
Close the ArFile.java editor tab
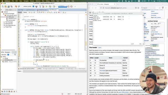(57, 10)
